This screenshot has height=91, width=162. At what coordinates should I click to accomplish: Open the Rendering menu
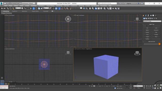tap(59, 6)
